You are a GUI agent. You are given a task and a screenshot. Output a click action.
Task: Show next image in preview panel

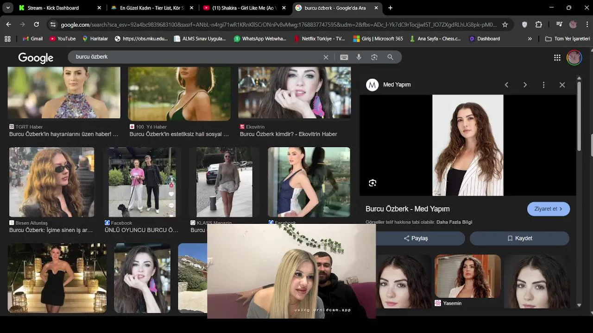pyautogui.click(x=525, y=85)
